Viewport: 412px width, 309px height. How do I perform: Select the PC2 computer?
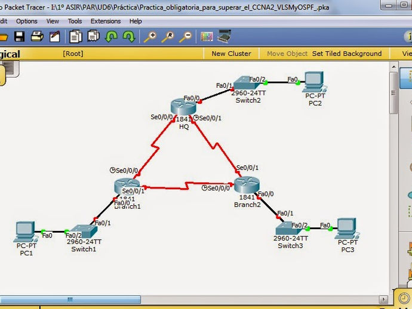click(315, 82)
